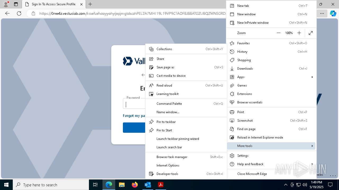The width and height of the screenshot is (339, 190).
Task: Show hidden system tray icons
Action: pos(286,185)
